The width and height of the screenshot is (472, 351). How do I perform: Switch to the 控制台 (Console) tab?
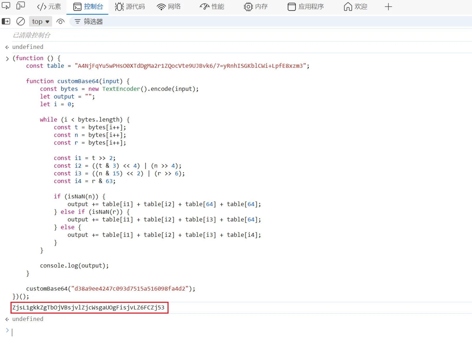click(88, 7)
